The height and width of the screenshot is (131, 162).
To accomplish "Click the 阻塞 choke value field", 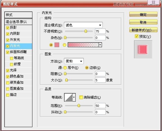I will click(100, 74).
